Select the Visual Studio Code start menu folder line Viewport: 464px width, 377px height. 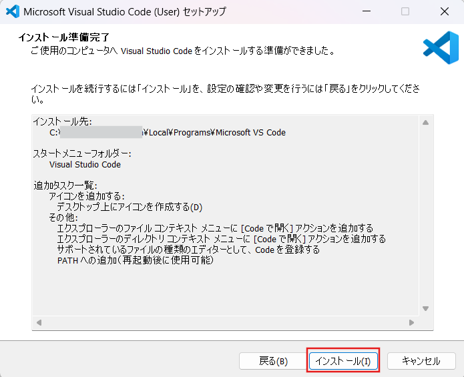pos(85,164)
